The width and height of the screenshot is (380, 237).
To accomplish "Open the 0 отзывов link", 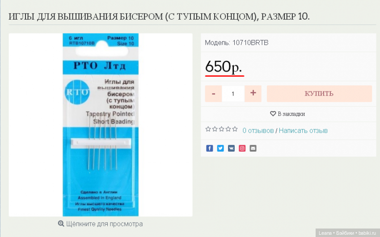I will [258, 131].
